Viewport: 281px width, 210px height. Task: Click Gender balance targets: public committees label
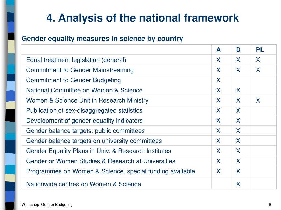coord(85,131)
